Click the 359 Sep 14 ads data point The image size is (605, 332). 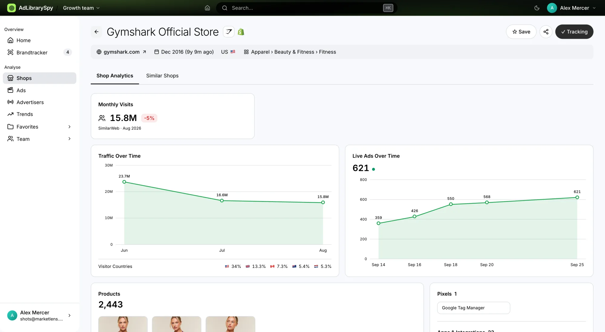(x=378, y=223)
